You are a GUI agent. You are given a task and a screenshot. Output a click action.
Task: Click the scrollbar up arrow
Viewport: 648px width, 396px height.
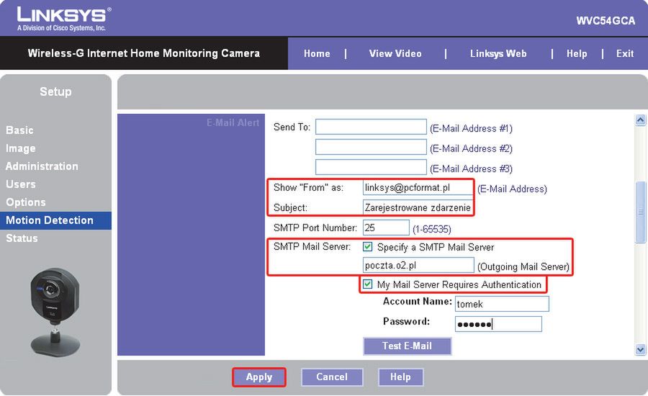coord(640,120)
